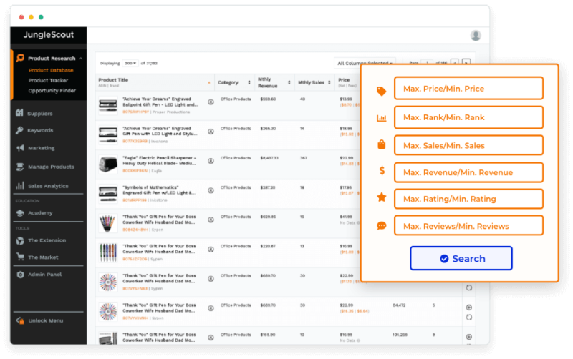Click the blue Search button
573x359 pixels.
461,258
